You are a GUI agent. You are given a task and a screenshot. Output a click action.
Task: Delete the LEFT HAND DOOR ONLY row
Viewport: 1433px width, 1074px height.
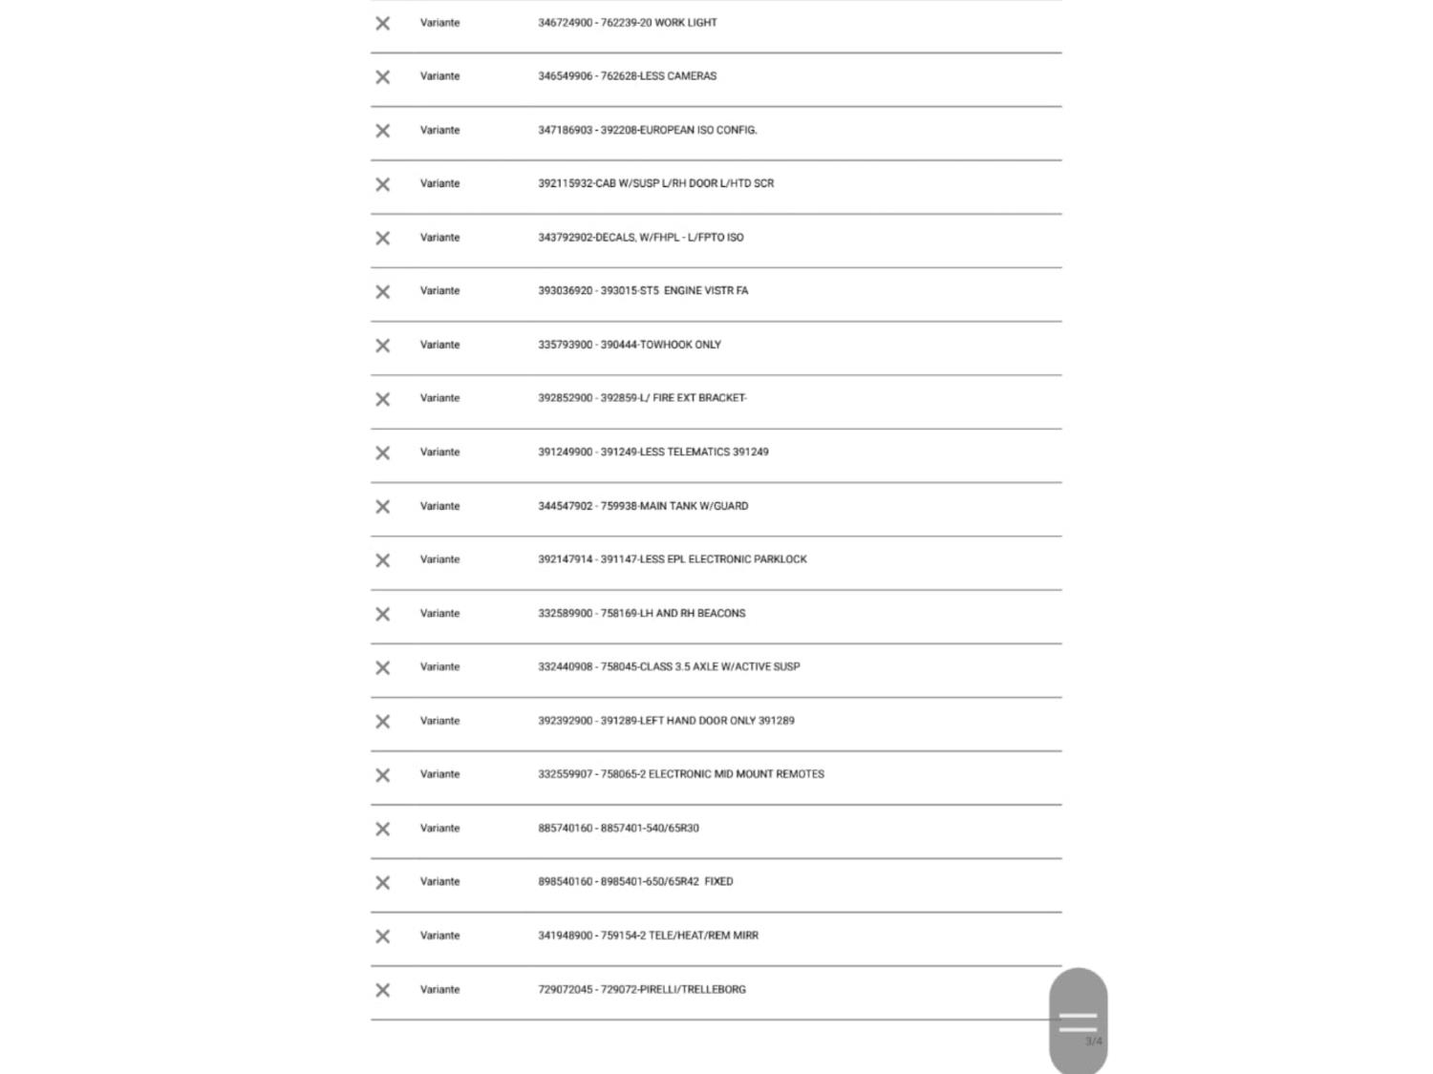tap(382, 721)
